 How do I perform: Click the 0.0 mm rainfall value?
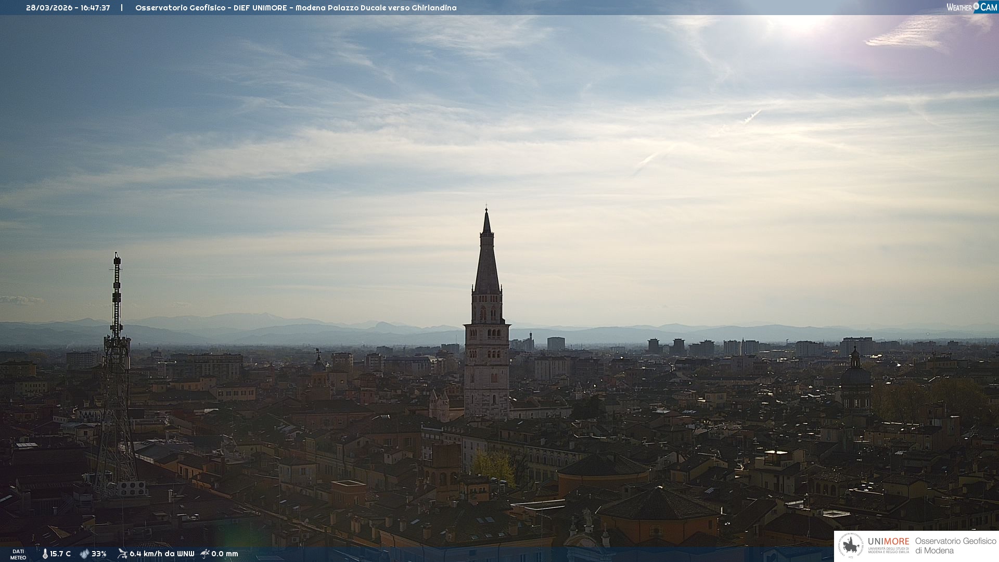pos(225,554)
